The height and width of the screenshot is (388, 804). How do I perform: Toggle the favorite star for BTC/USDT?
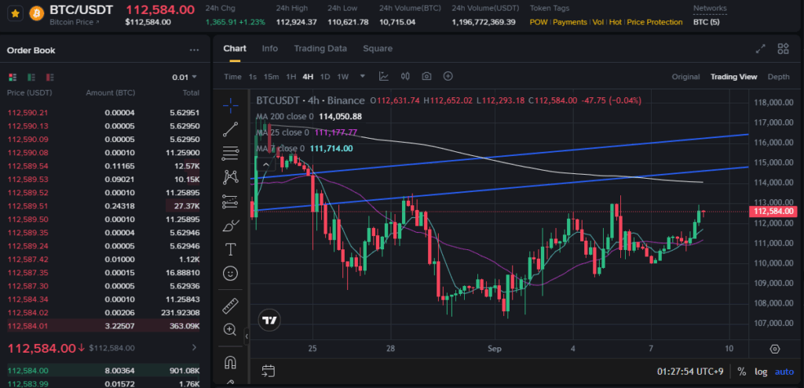point(16,13)
